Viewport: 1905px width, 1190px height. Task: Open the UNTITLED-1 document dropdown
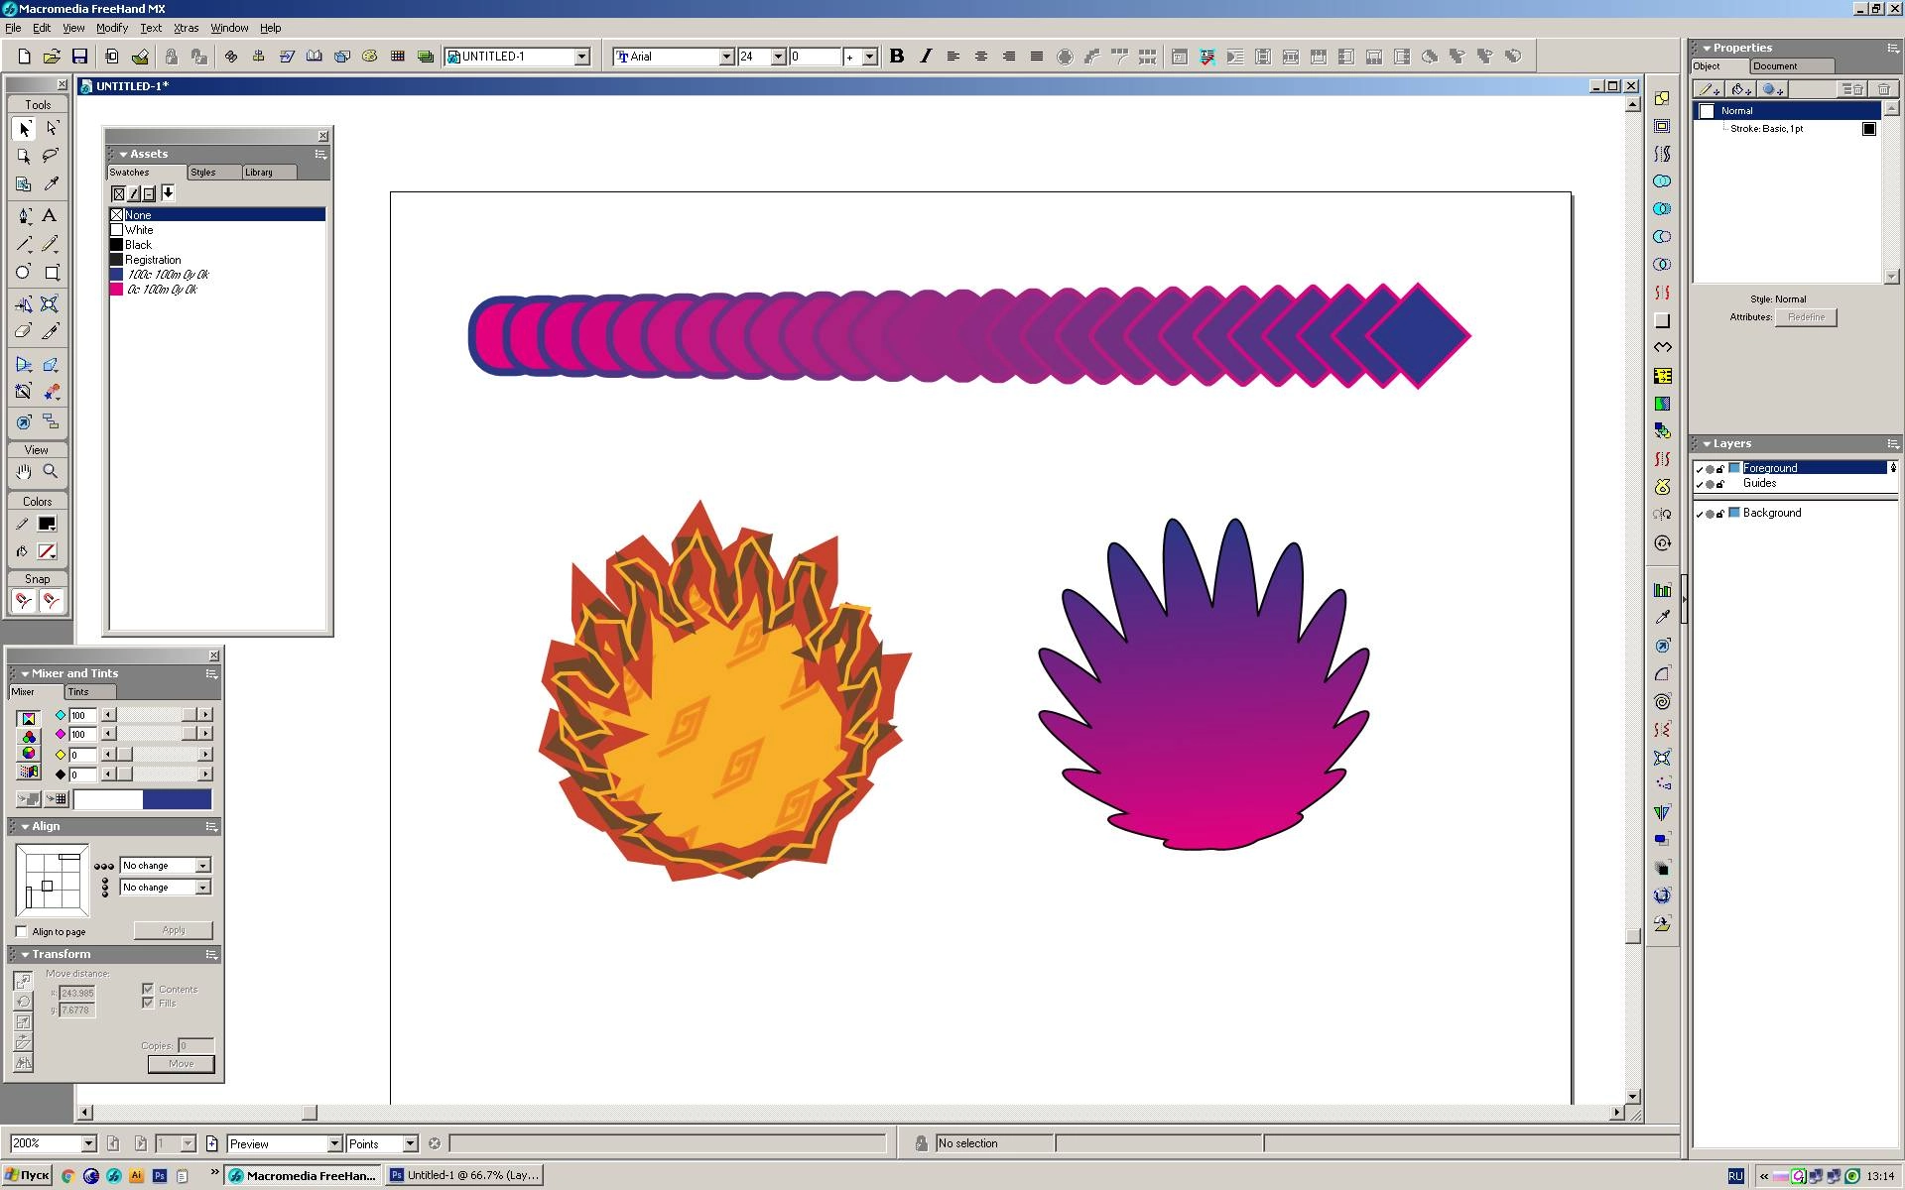point(582,57)
